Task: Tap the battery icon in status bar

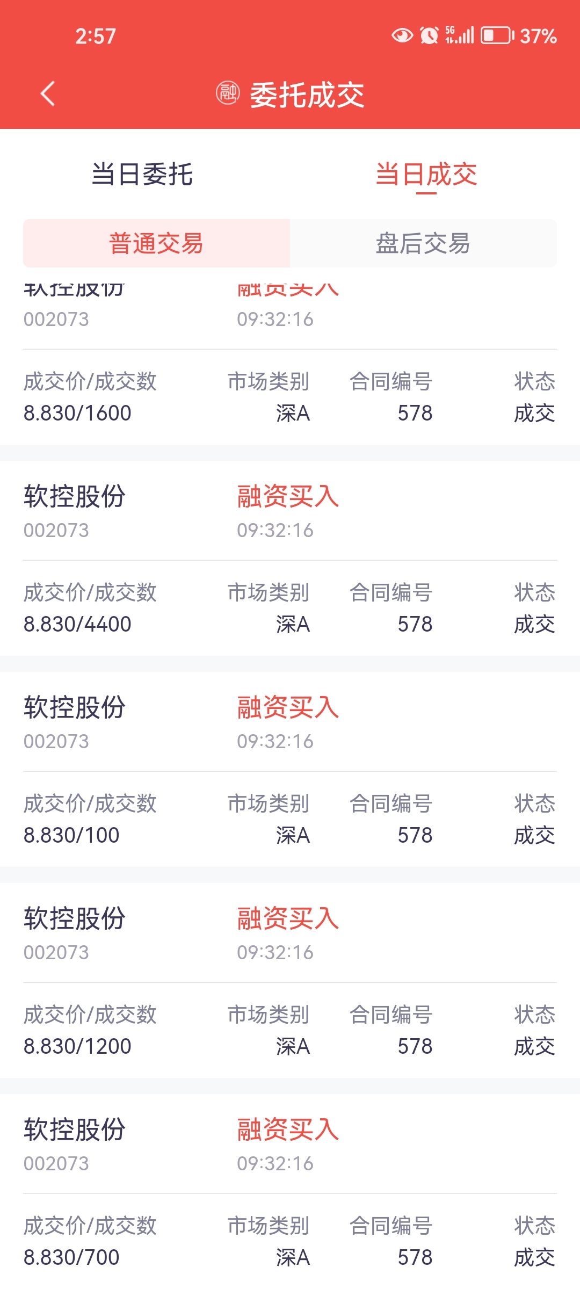Action: 497,35
